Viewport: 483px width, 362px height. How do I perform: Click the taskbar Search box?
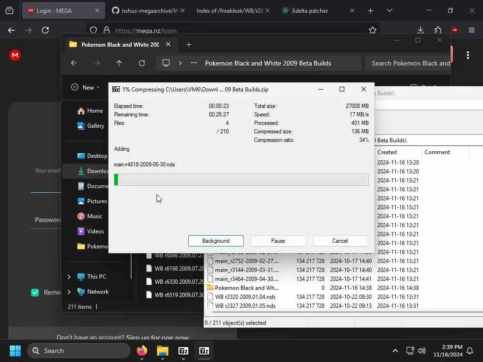[x=79, y=351]
